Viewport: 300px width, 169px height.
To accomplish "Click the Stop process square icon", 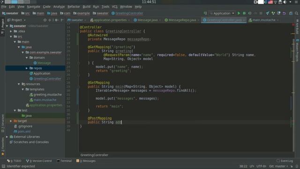I will point(261,13).
